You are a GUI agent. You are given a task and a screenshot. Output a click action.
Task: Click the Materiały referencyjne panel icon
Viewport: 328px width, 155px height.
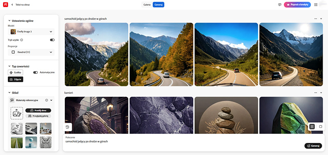coord(12,100)
